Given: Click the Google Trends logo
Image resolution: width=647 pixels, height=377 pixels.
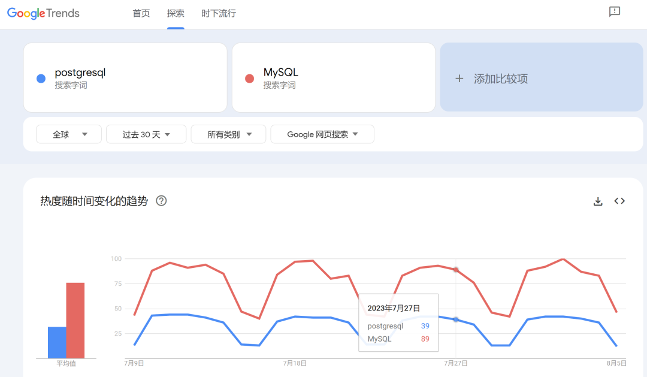Looking at the screenshot, I should (x=43, y=13).
